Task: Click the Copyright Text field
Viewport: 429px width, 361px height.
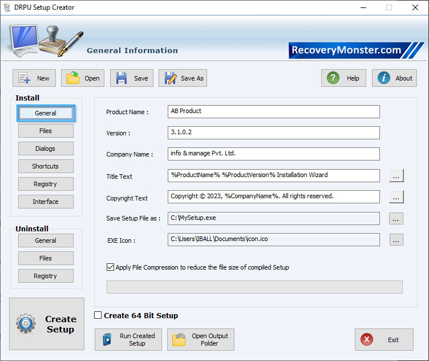Action: [274, 197]
